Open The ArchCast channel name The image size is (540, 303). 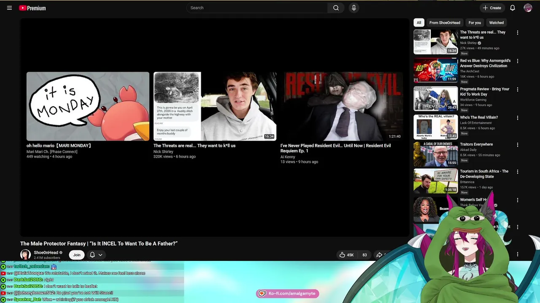tap(470, 72)
